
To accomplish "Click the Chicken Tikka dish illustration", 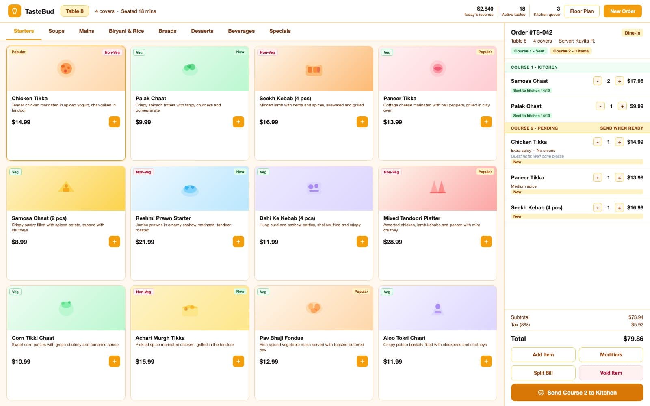I will pos(66,69).
